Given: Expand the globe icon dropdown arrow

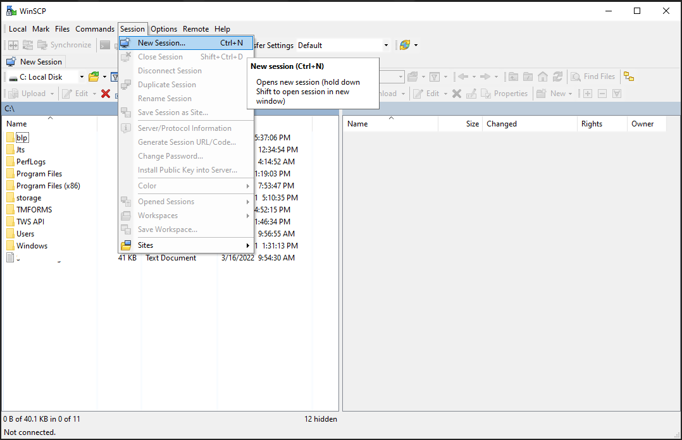Looking at the screenshot, I should point(416,45).
